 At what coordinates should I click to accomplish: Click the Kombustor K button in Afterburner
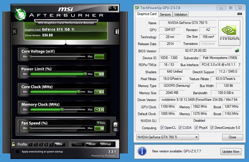coord(15,31)
